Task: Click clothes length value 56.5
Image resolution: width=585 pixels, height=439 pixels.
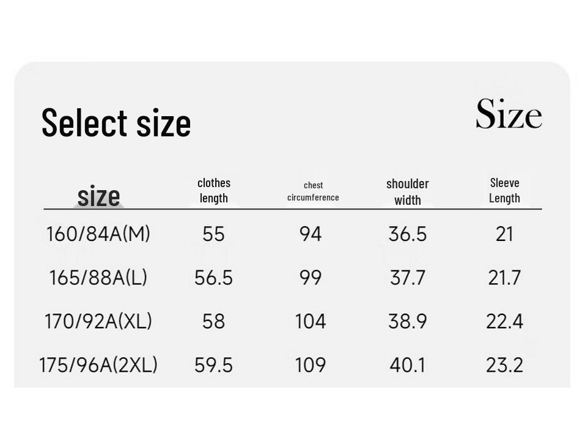Action: [213, 278]
